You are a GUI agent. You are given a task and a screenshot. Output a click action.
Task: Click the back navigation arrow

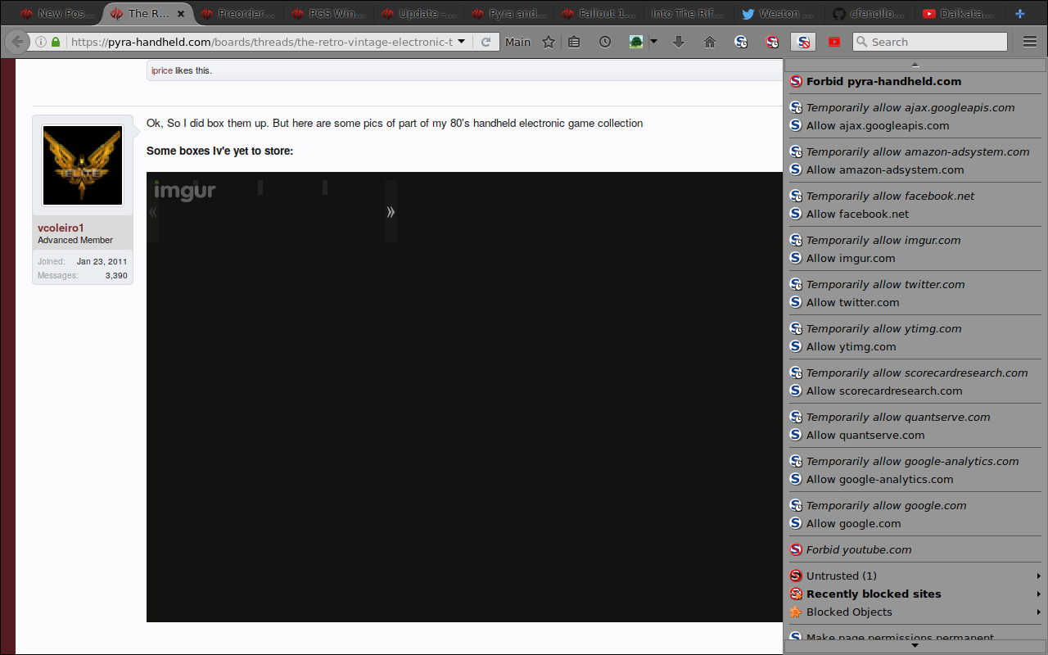pyautogui.click(x=17, y=42)
